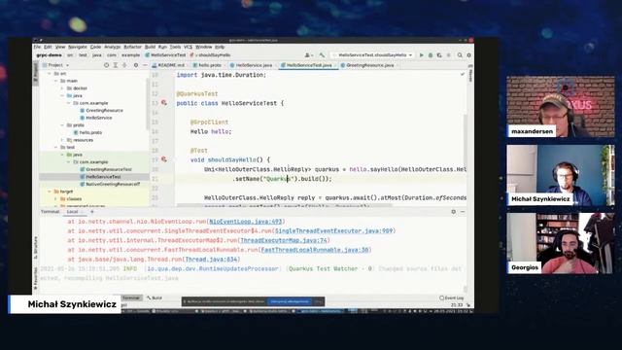Click the Build project hammer icon
Image resolution: width=622 pixels, height=350 pixels.
[322, 55]
